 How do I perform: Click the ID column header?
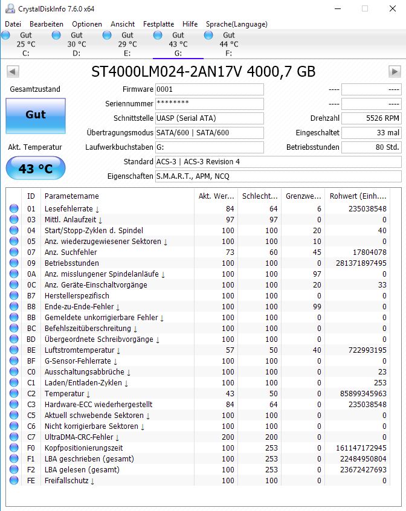click(x=31, y=196)
